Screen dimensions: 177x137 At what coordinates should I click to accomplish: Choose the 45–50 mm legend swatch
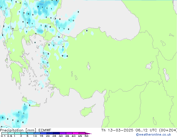coord(82,133)
